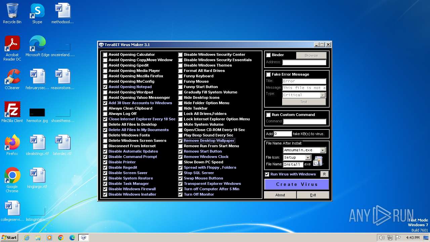Select the laterdec.rtf document icon
The width and height of the screenshot is (430, 242).
pos(62,145)
